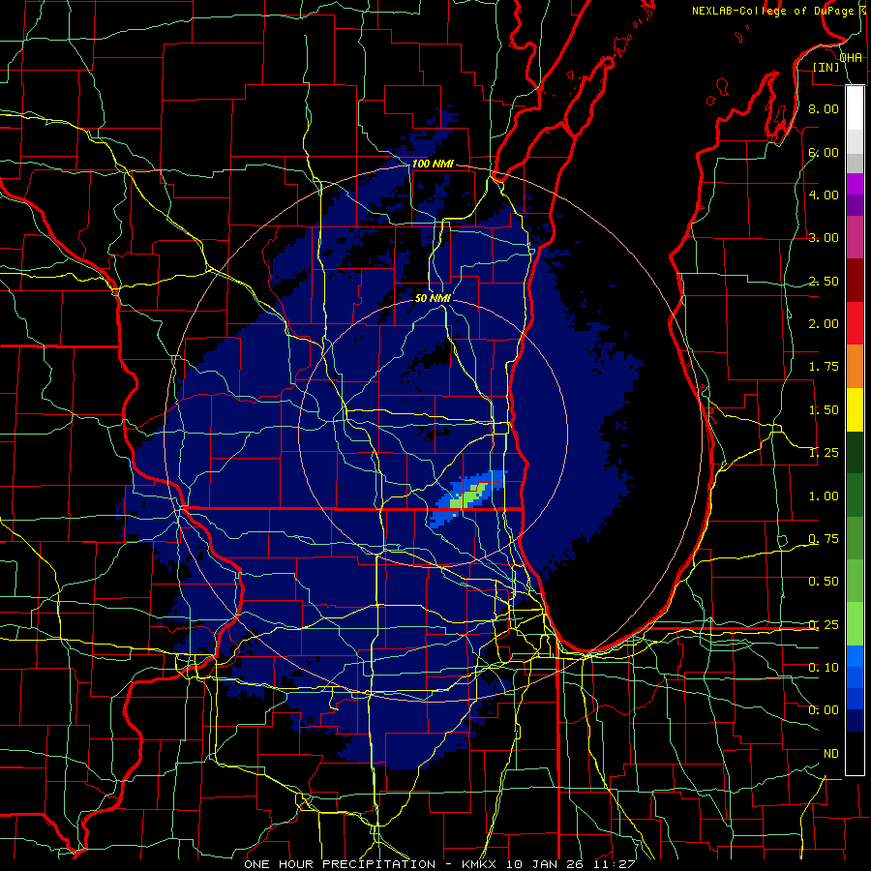Screen dimensions: 871x871
Task: Pick the yellow legend swatch
Action: [855, 409]
